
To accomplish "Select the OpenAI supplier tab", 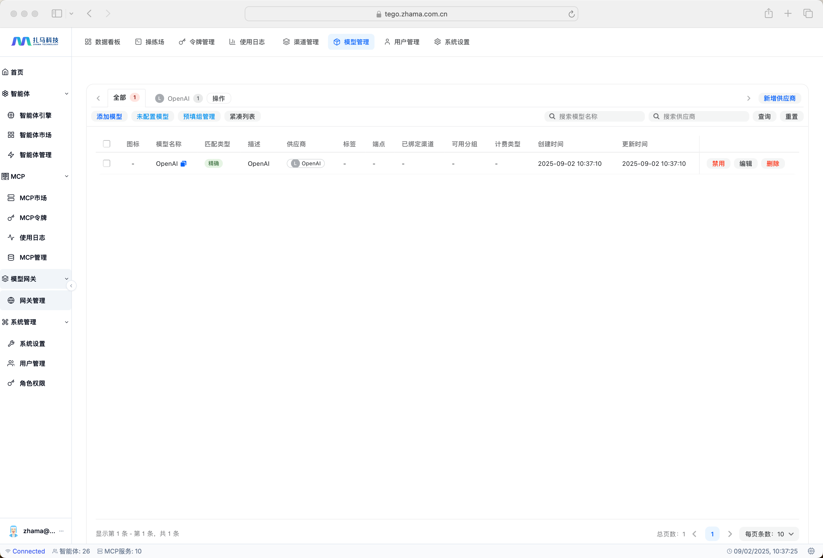I will 178,98.
